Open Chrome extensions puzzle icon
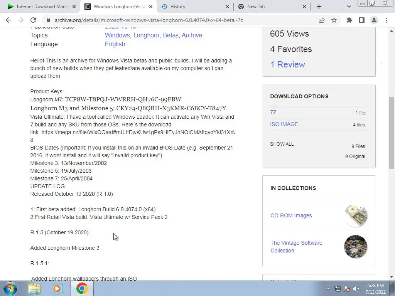Image resolution: width=395 pixels, height=296 pixels. coord(349,20)
